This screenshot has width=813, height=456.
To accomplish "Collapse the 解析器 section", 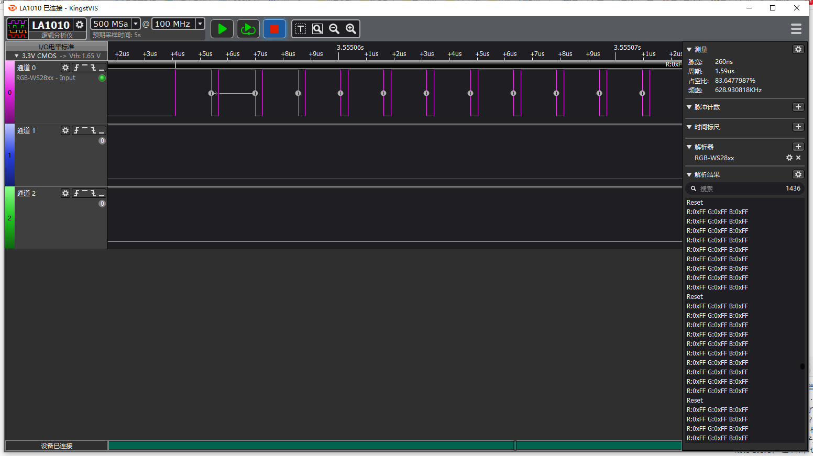I will click(x=689, y=147).
